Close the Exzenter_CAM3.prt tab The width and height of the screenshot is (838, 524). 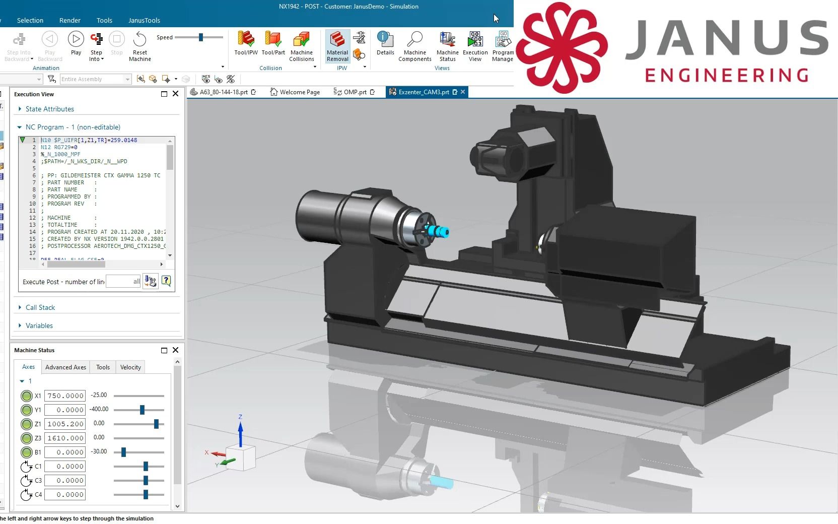[463, 92]
